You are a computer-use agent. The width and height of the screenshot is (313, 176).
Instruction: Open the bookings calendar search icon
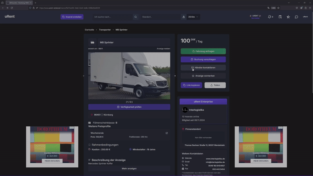[x=280, y=17]
